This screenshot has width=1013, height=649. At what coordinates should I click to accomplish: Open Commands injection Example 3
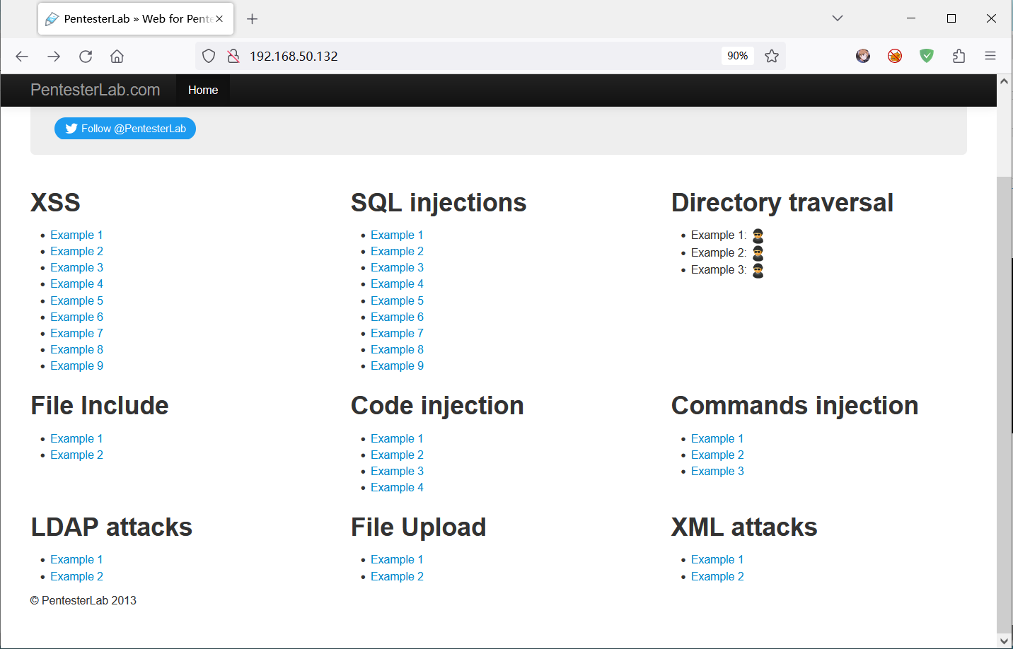click(x=717, y=471)
